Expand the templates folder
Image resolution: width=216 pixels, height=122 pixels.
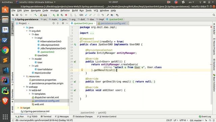tap(30, 94)
